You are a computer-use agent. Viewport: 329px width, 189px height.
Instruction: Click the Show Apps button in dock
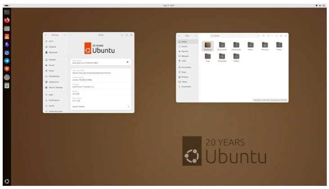click(7, 181)
